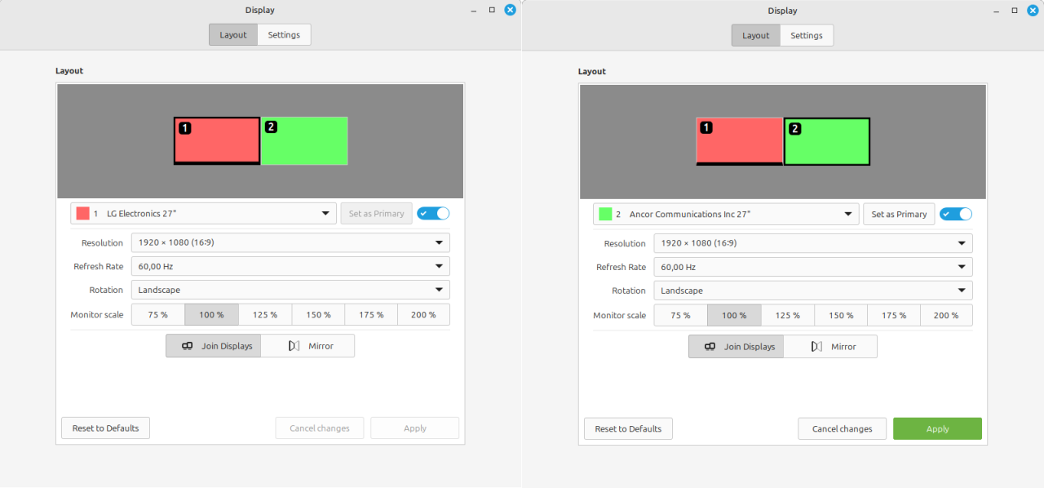1044x488 pixels.
Task: Choose 200 % monitor scale in Ancor Communications window
Action: [x=946, y=315]
